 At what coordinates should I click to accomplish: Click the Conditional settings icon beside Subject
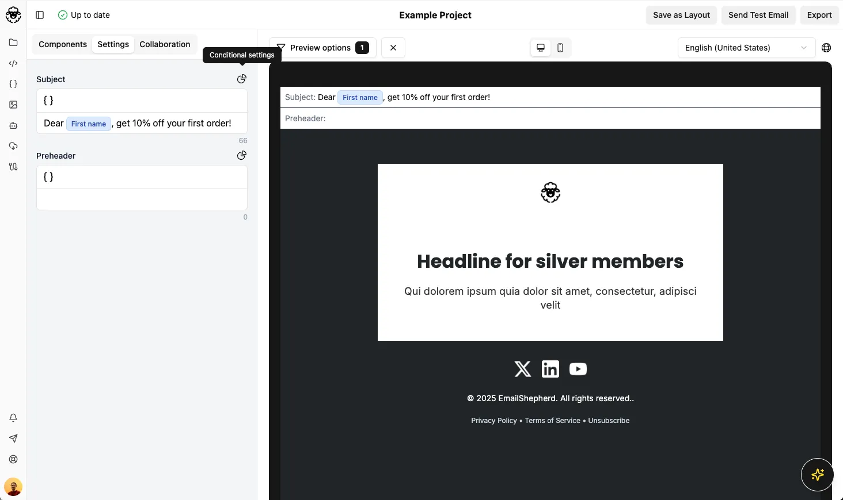point(242,79)
